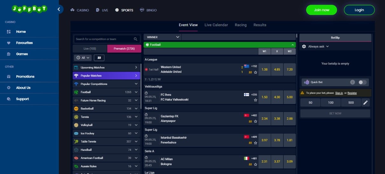Open statistics icon for AC Milan match
385x174 pixels.
pyautogui.click(x=250, y=164)
